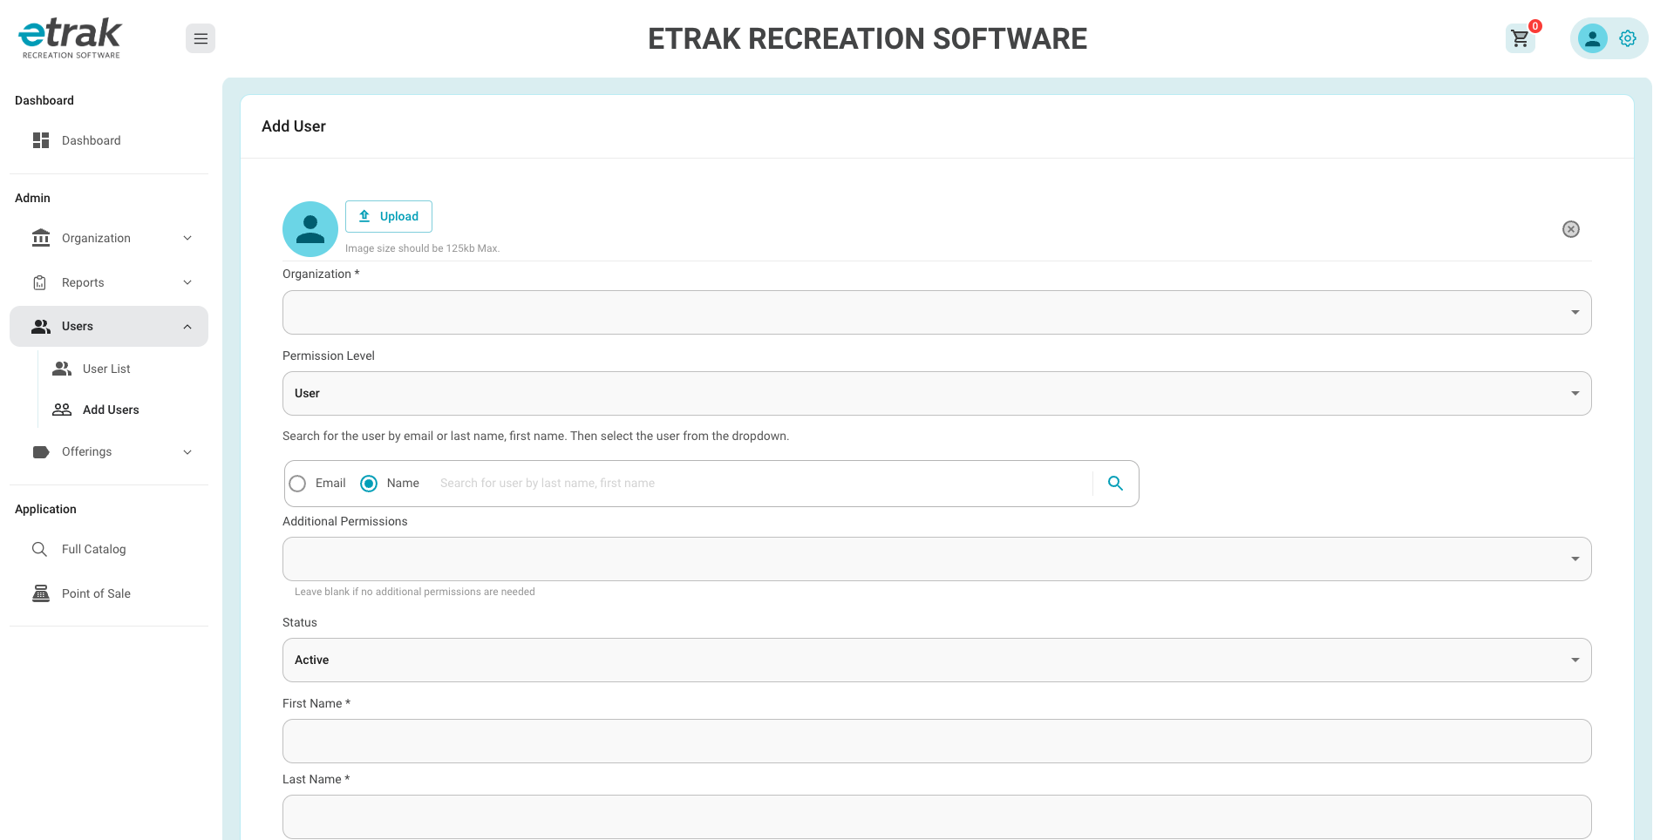Open the Reports menu item
The image size is (1667, 840).
point(109,282)
